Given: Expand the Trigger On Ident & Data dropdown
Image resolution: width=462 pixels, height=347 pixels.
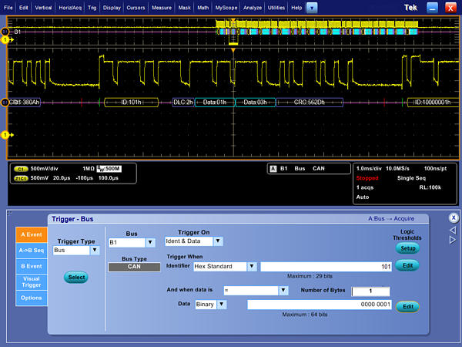Looking at the screenshot, I should coord(218,241).
